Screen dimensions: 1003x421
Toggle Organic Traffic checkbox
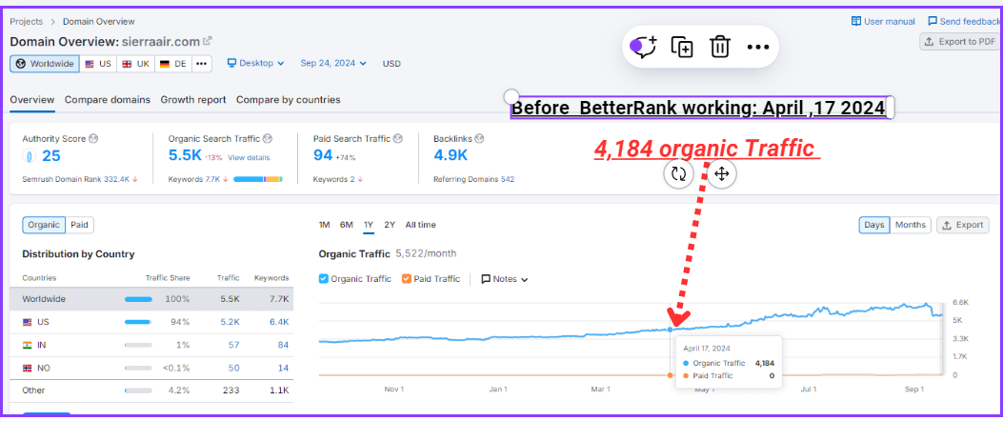point(323,279)
